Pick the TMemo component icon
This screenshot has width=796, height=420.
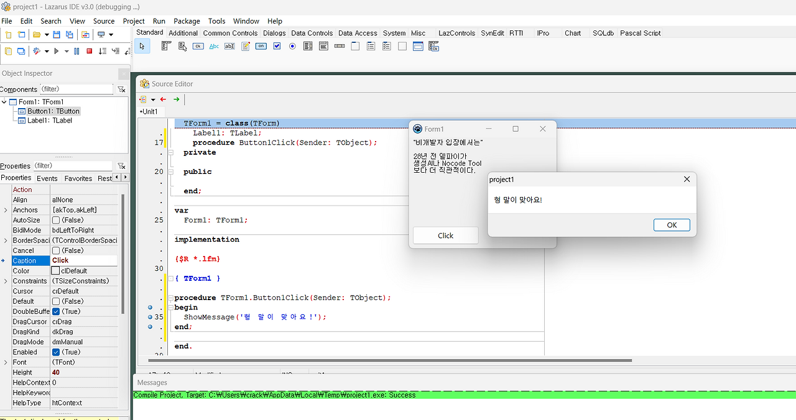tap(246, 46)
